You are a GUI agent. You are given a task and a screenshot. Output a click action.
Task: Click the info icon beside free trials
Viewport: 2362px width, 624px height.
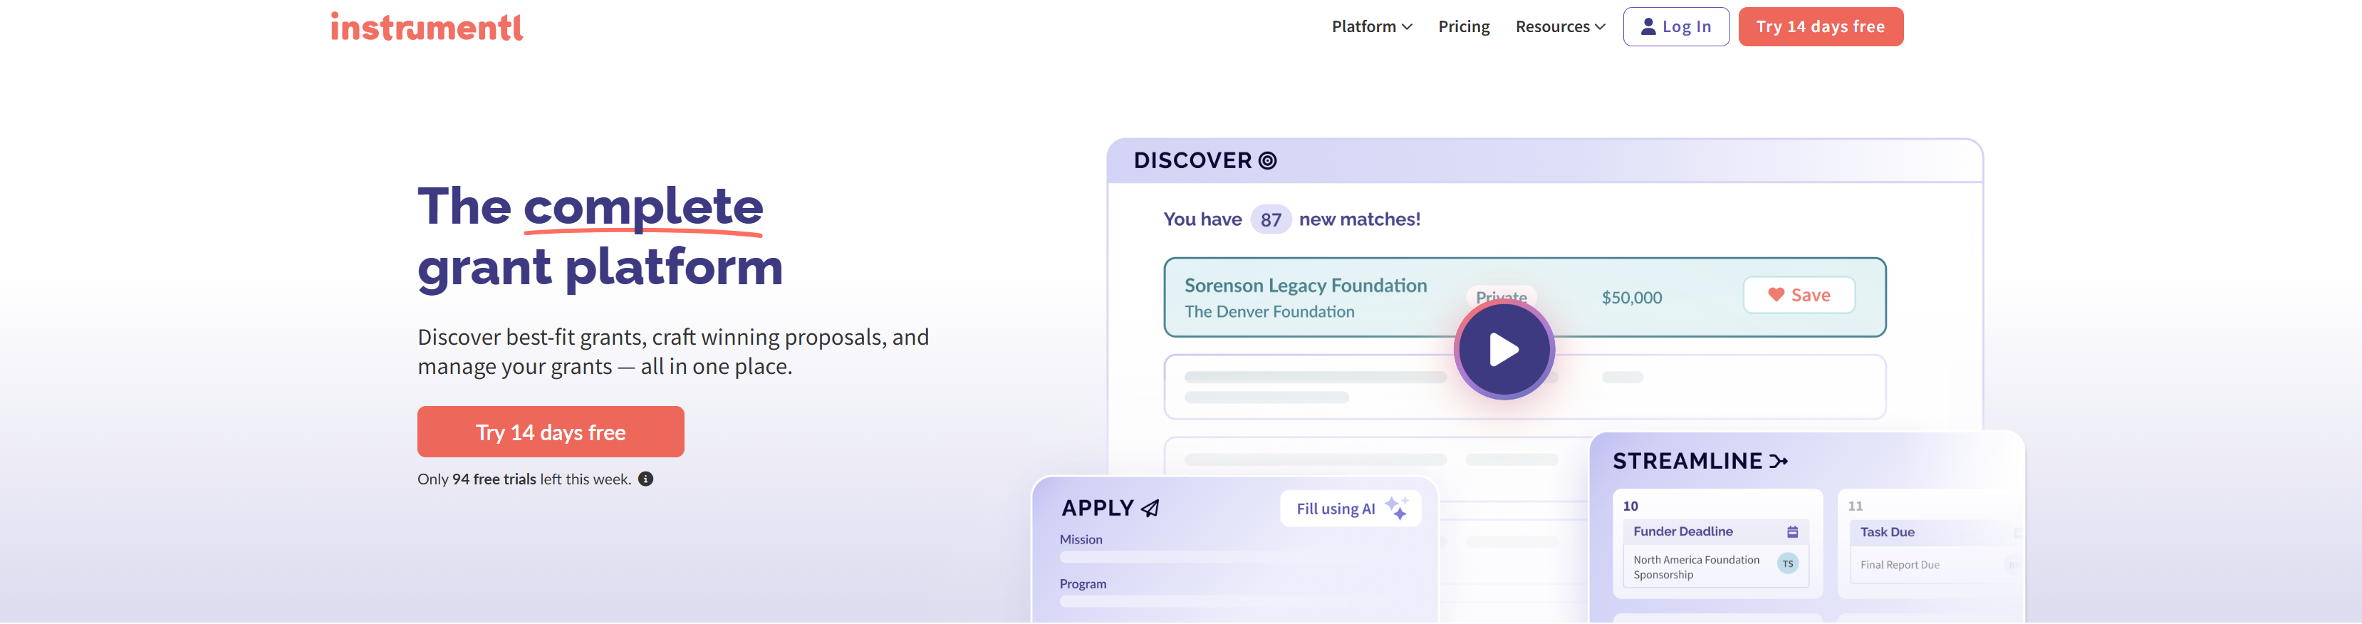(645, 479)
